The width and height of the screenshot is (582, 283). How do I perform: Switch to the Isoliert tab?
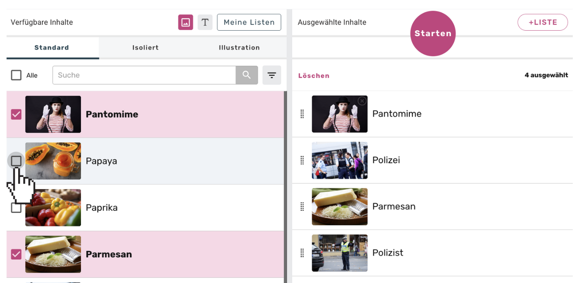point(145,48)
